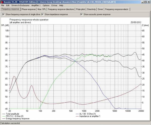Open the Help menu
The width and height of the screenshot is (151, 125).
(61, 5)
